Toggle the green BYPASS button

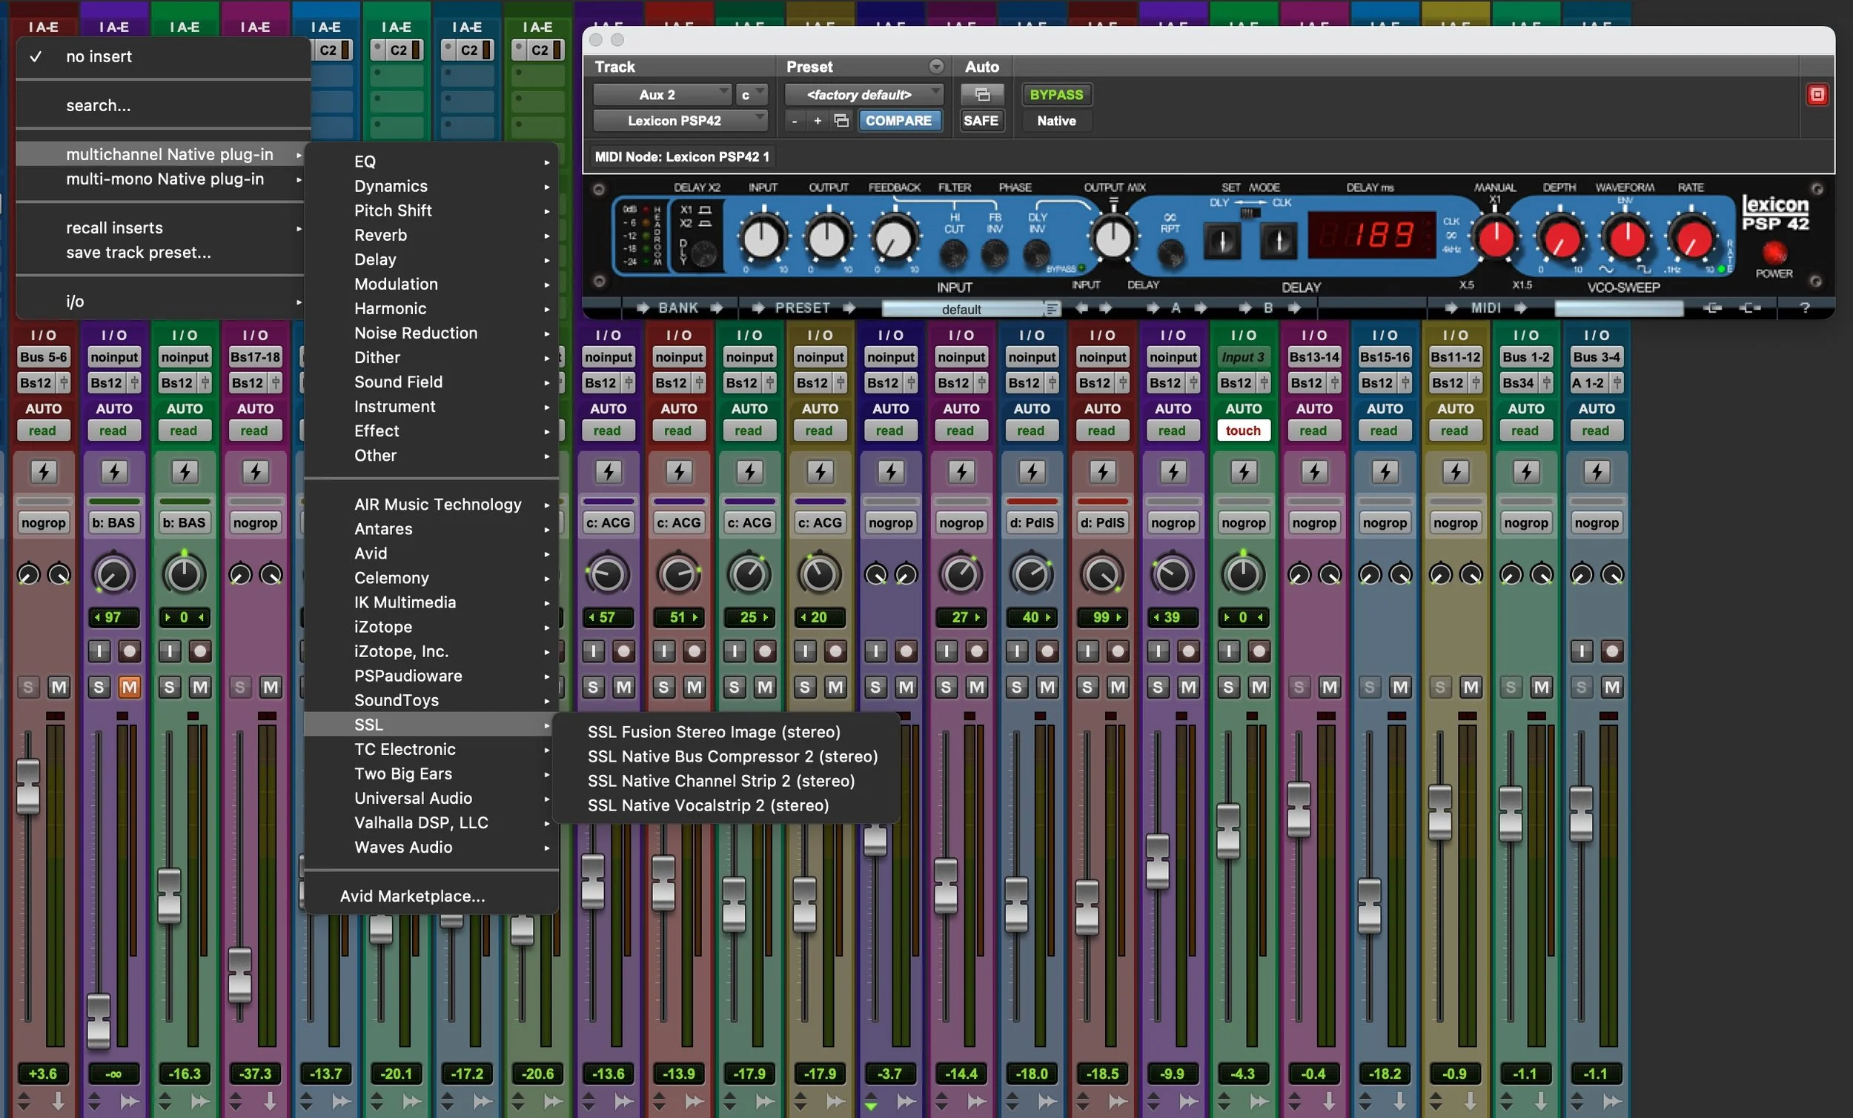(1056, 95)
